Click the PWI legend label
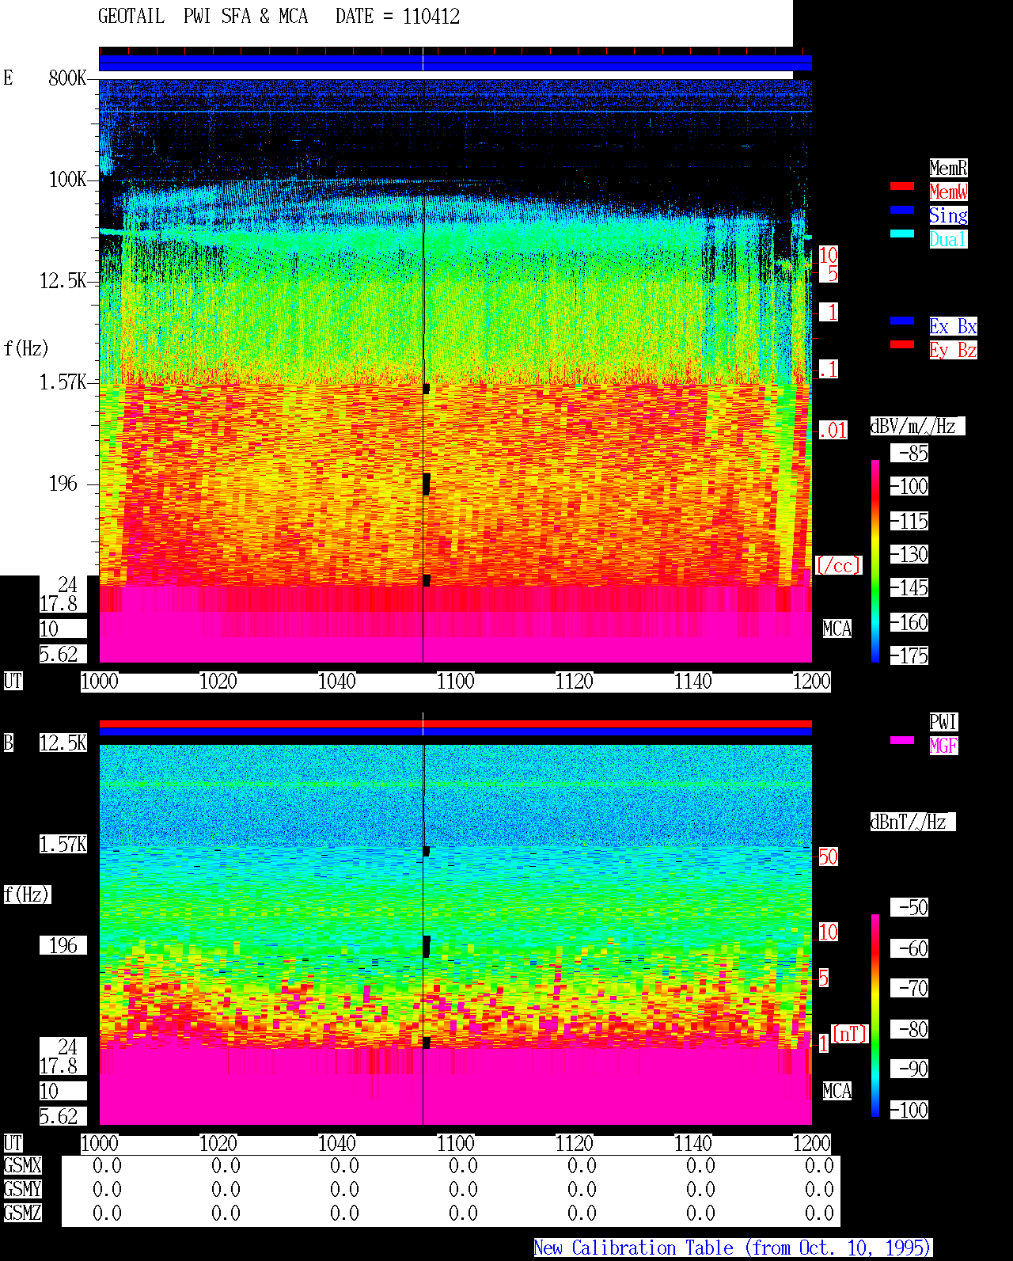The image size is (1013, 1261). (943, 722)
